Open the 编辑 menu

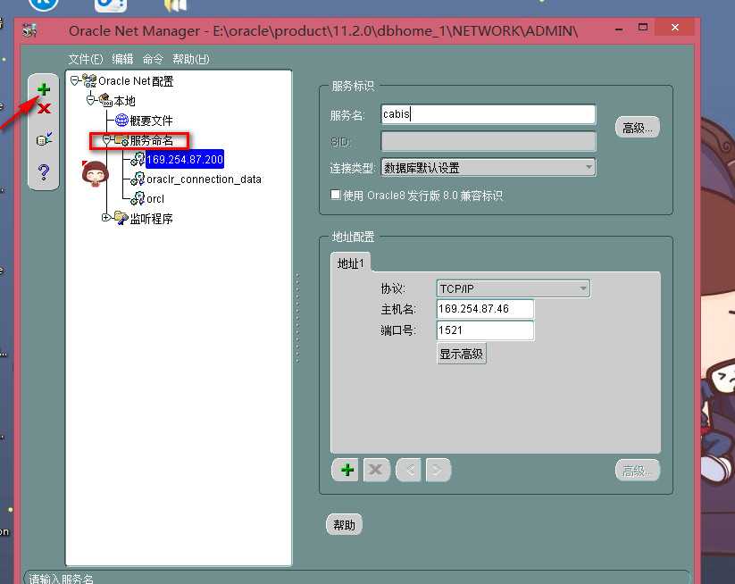pyautogui.click(x=122, y=59)
